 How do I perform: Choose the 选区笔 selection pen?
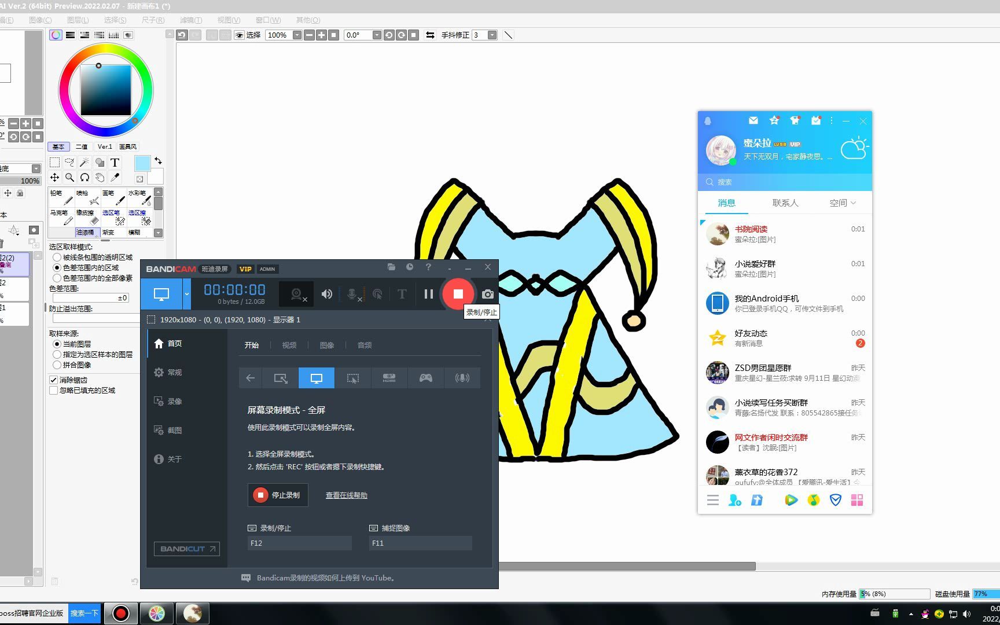pyautogui.click(x=113, y=216)
